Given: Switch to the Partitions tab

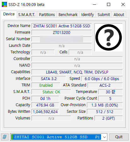Looking at the screenshot, I should (x=47, y=15).
